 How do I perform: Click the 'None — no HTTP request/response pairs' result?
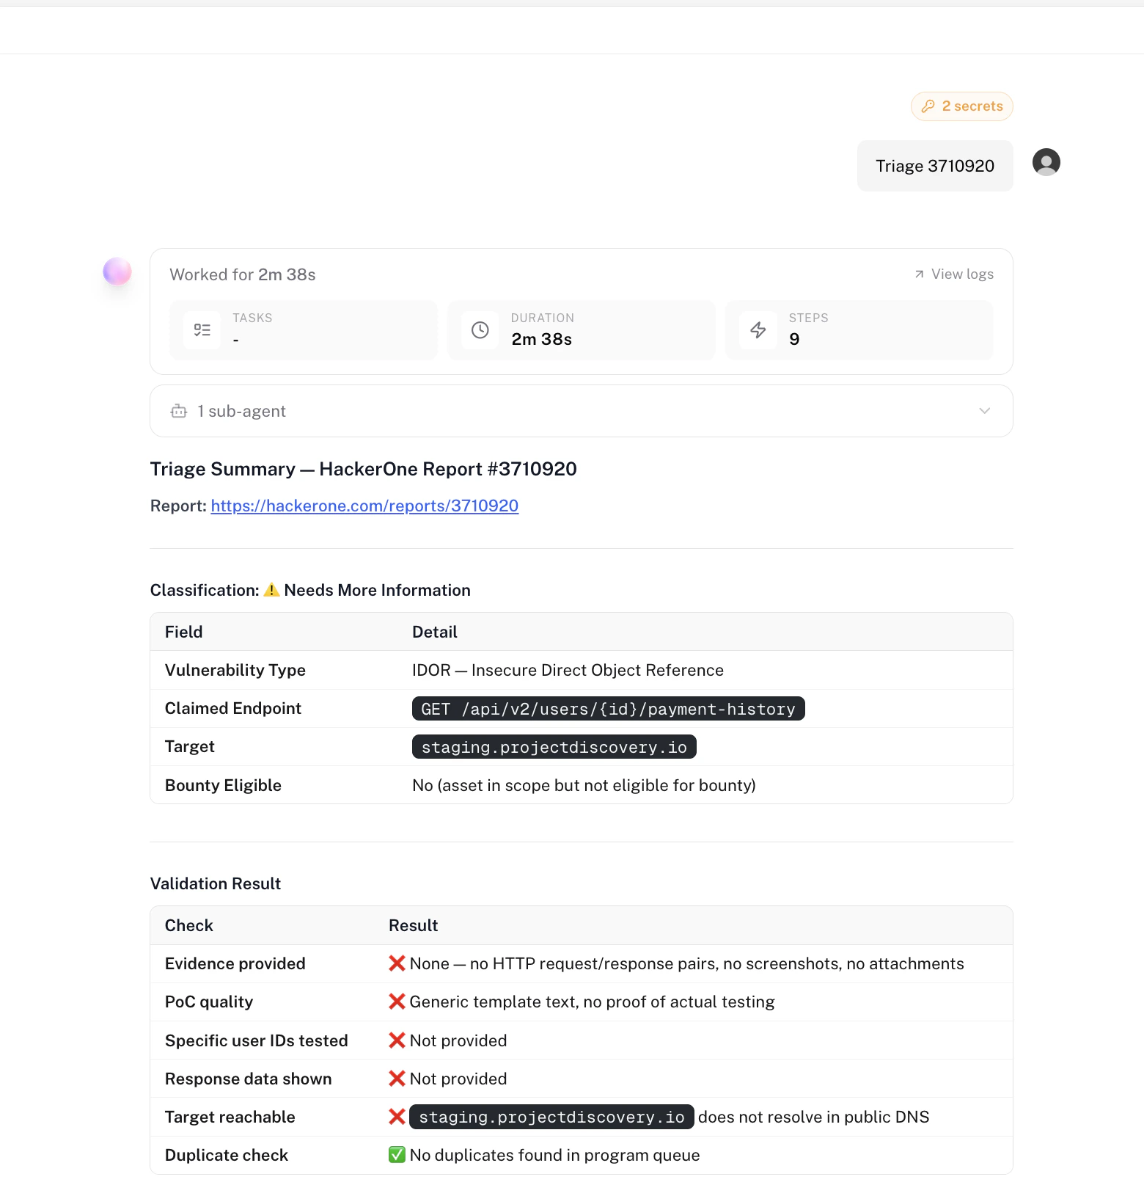686,963
